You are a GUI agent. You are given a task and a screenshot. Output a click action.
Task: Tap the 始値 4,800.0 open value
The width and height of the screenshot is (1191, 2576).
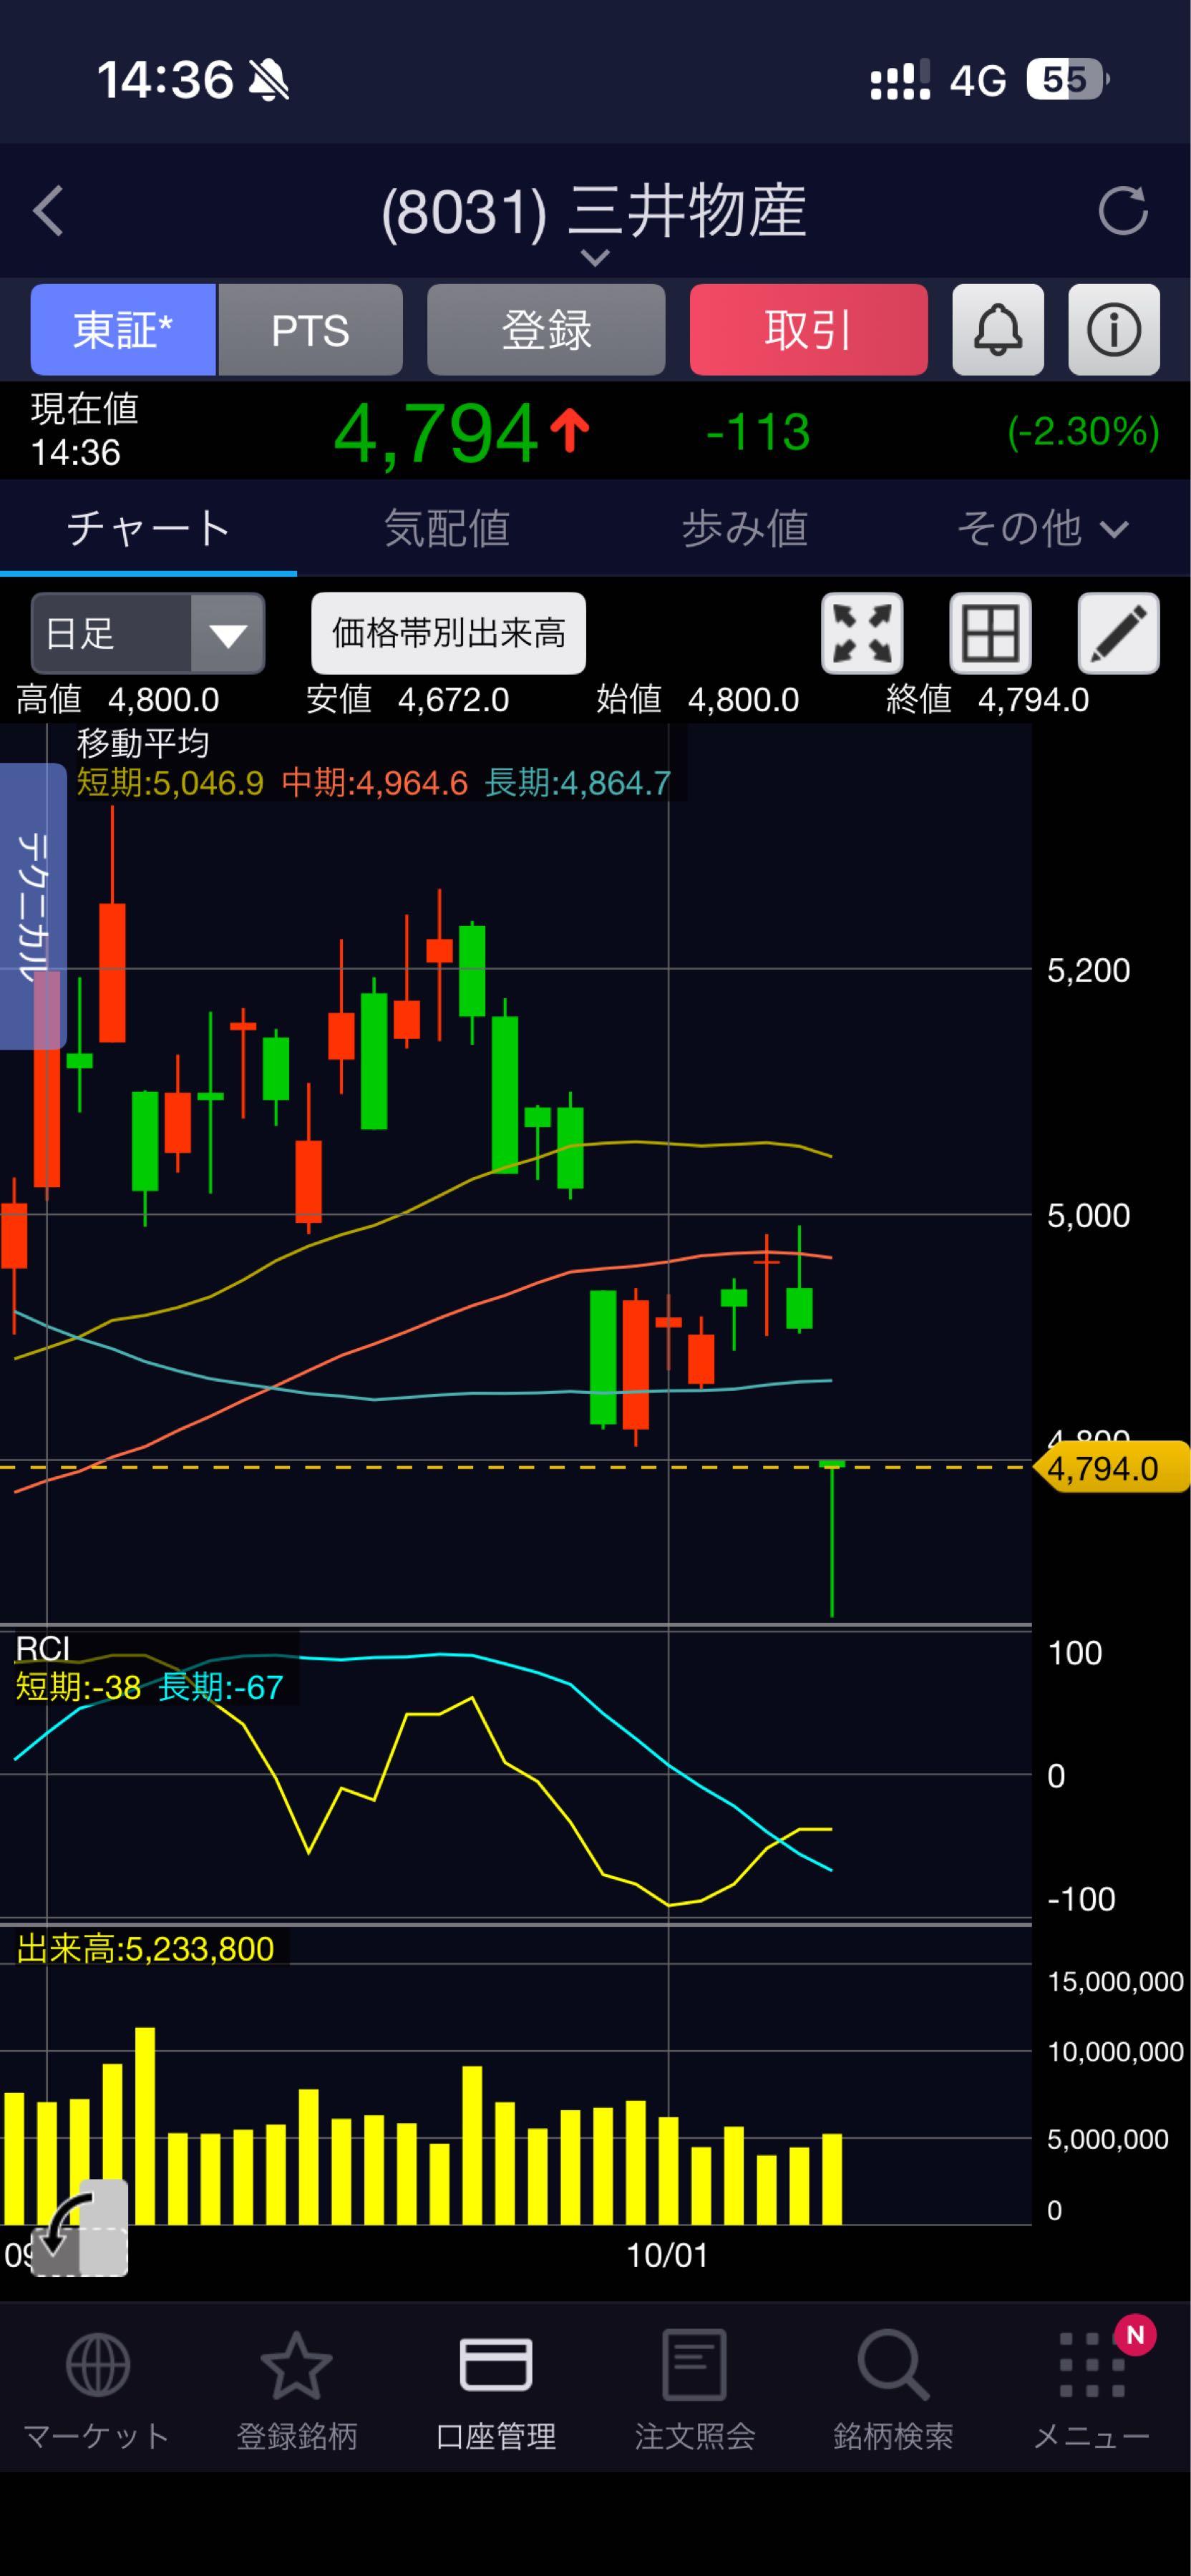[697, 699]
